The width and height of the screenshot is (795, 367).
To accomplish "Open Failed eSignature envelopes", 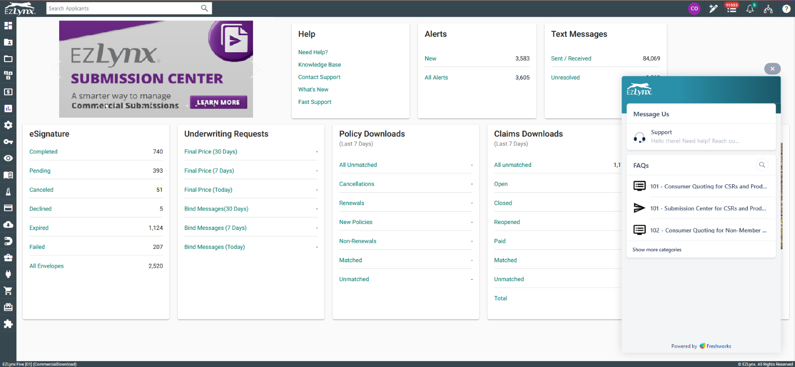I will point(37,247).
